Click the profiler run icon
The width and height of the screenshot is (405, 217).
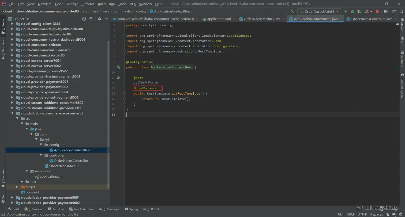click(366, 12)
